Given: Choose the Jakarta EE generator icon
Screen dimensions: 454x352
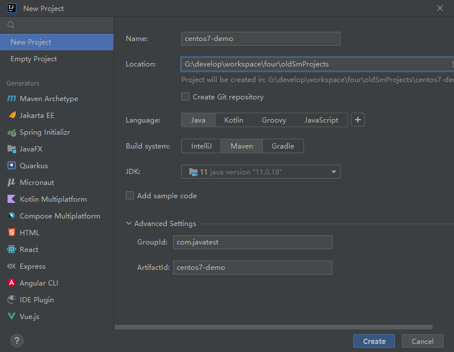Looking at the screenshot, I should (12, 116).
